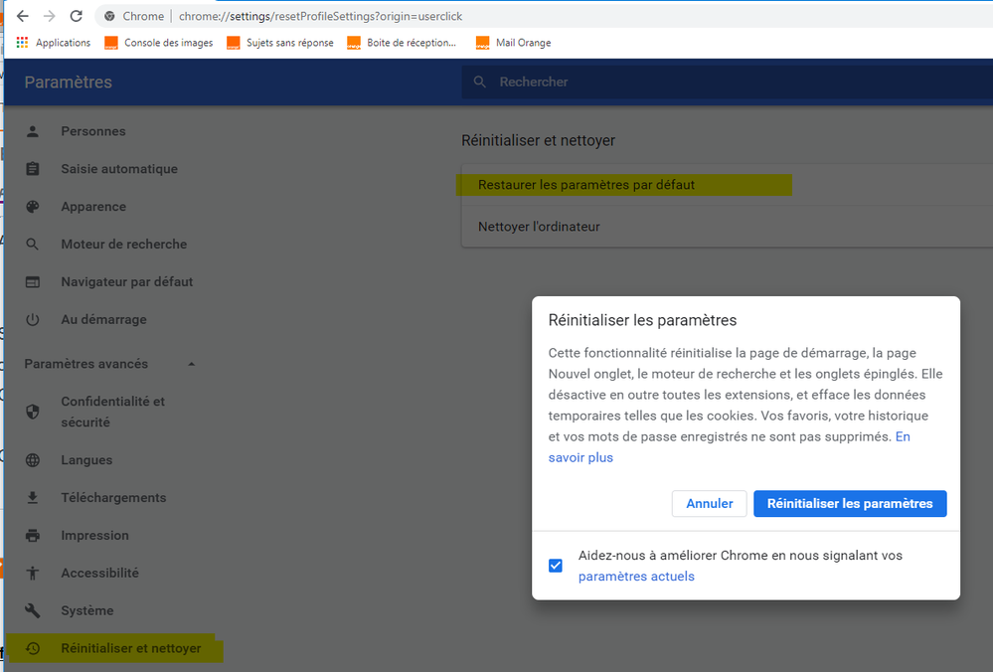Image resolution: width=993 pixels, height=672 pixels.
Task: Open the paramètres actuels link
Action: point(636,577)
